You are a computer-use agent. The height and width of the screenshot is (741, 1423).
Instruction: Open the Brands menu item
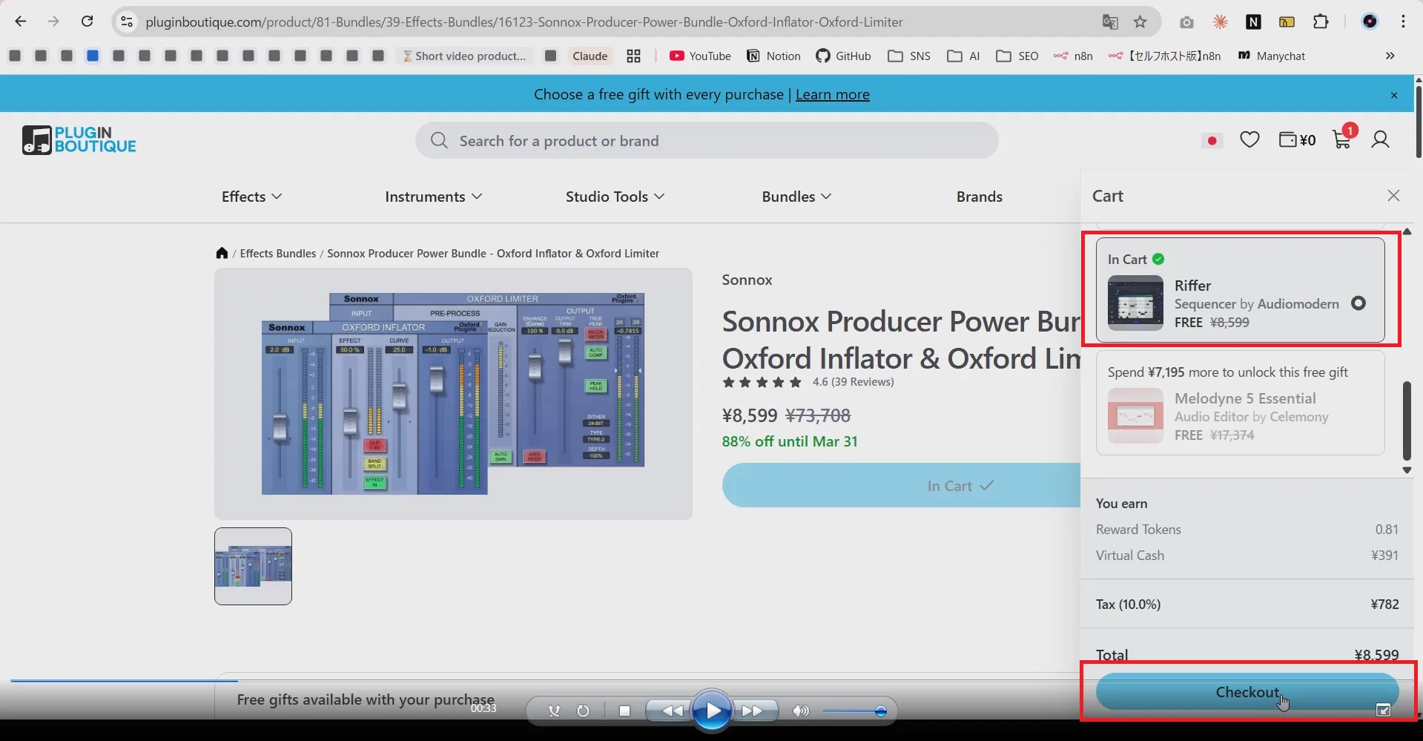(979, 197)
